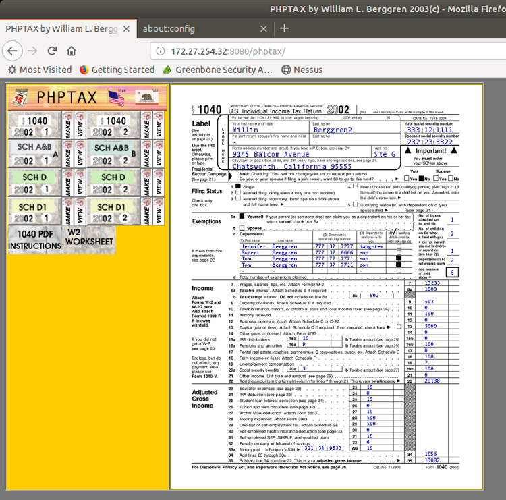Screen dimensions: 506x500
Task: Click wages value 13233 on line 7
Action: coord(432,283)
